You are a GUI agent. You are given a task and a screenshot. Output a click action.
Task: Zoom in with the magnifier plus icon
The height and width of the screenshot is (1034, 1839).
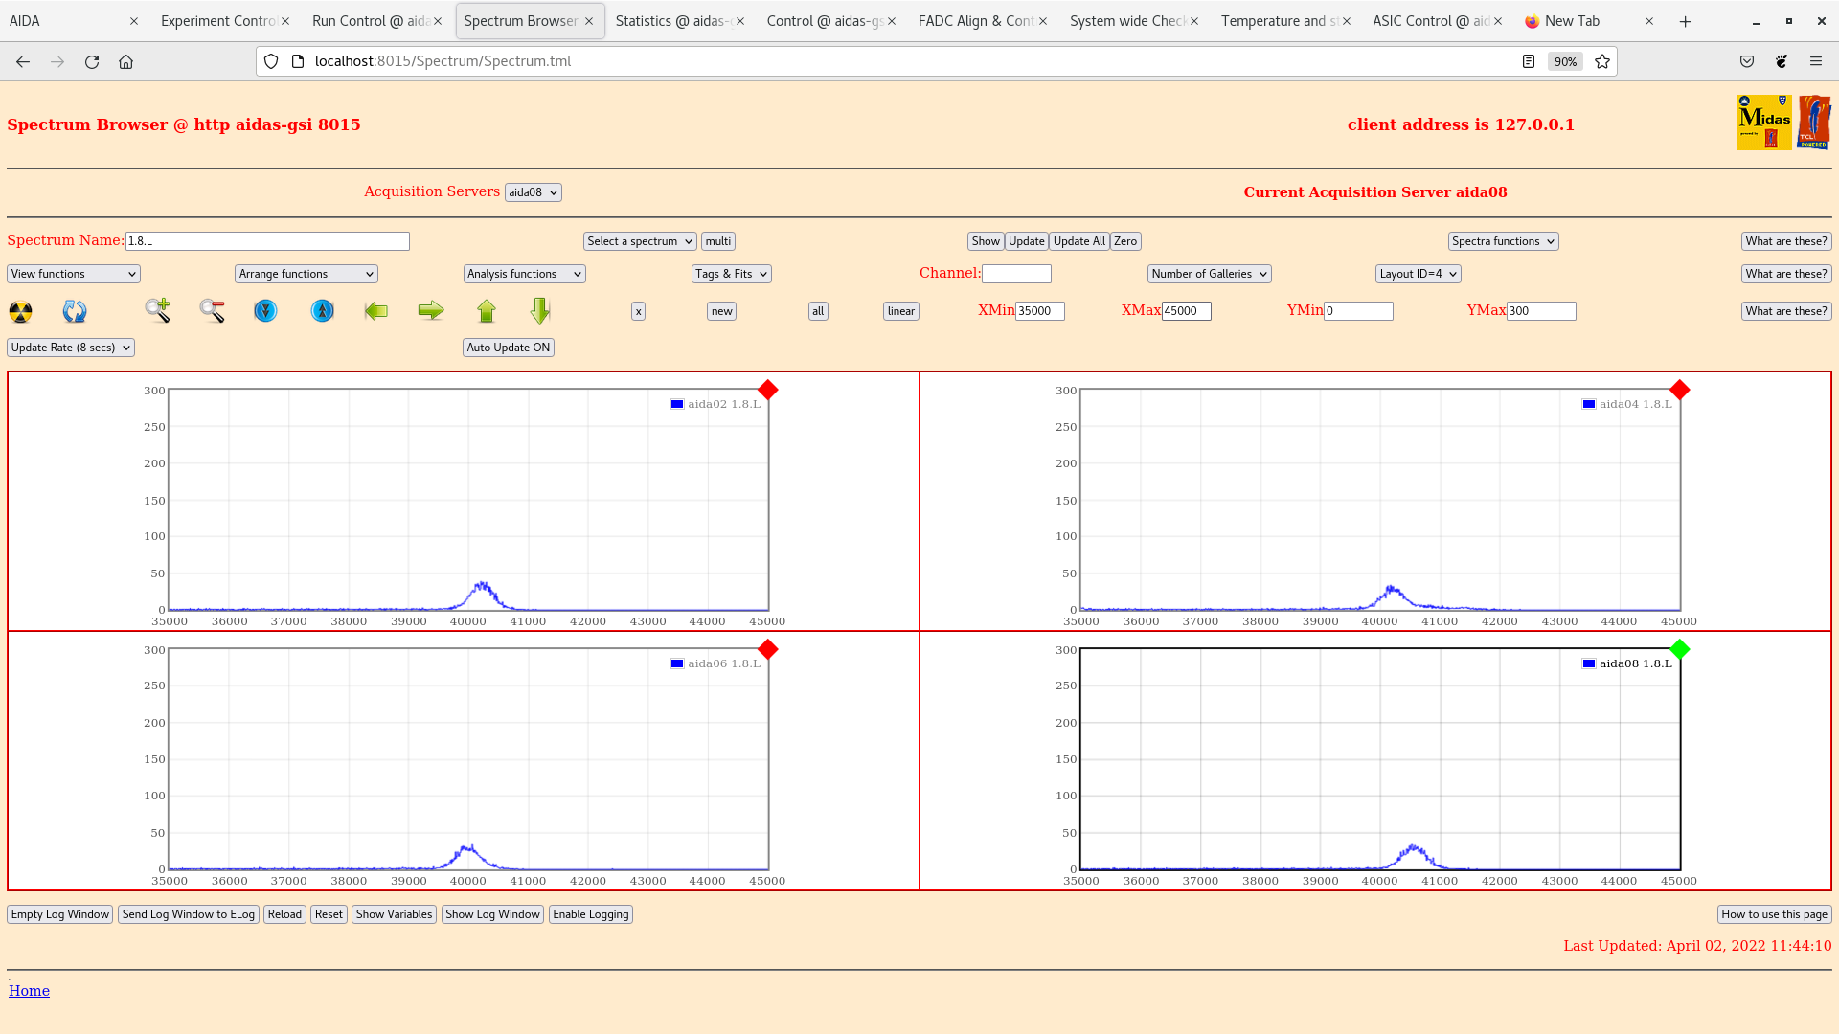[x=158, y=310]
